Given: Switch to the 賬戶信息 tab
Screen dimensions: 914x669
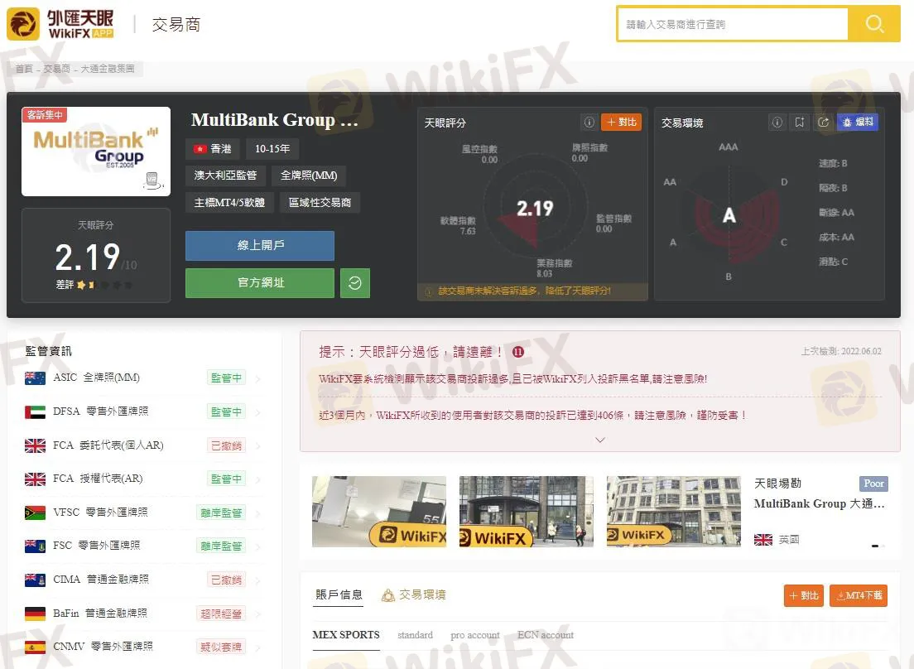Looking at the screenshot, I should 339,594.
